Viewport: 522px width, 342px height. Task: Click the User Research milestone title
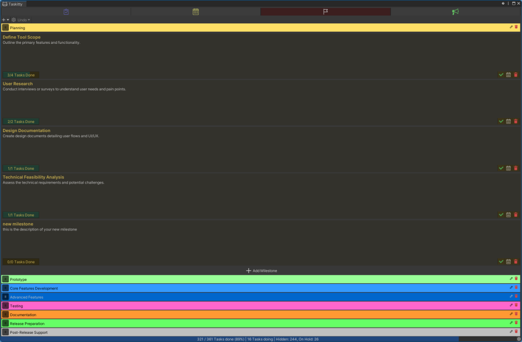click(x=18, y=84)
